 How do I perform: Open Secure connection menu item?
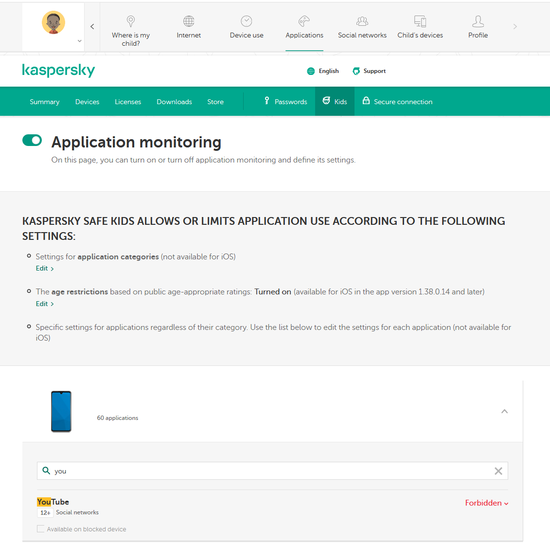click(x=403, y=102)
